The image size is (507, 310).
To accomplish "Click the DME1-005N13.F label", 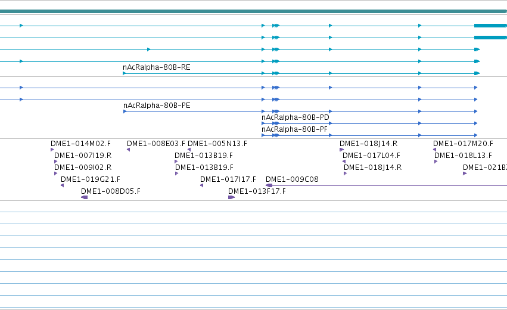I will click(217, 144).
